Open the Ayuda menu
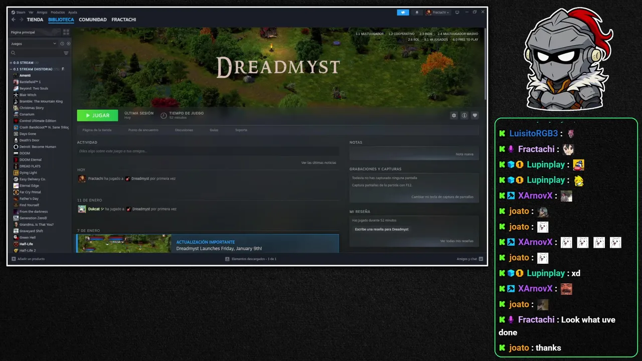Viewport: 642px width, 361px height. [x=73, y=13]
